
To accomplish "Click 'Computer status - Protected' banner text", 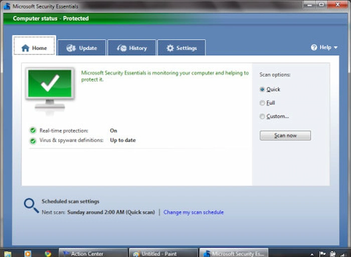I will click(x=51, y=19).
